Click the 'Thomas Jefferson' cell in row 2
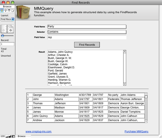This screenshot has height=138, width=162. click(132, 99)
